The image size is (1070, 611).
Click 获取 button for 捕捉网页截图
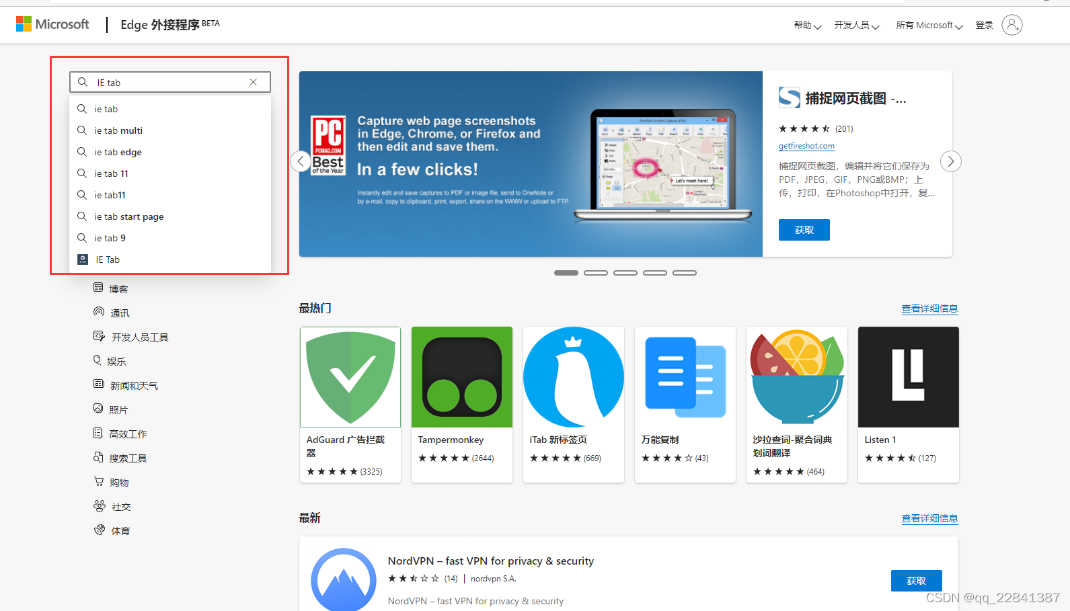tap(804, 230)
